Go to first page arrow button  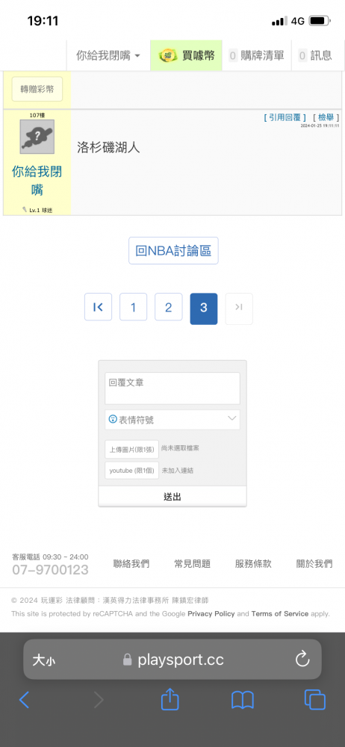click(98, 307)
